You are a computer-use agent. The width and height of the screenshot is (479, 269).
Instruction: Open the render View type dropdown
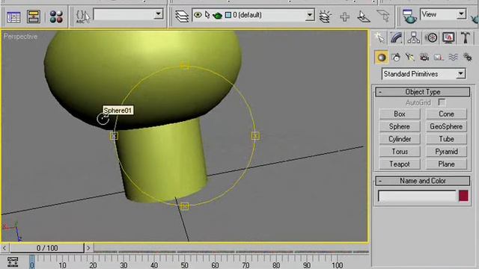(x=461, y=14)
